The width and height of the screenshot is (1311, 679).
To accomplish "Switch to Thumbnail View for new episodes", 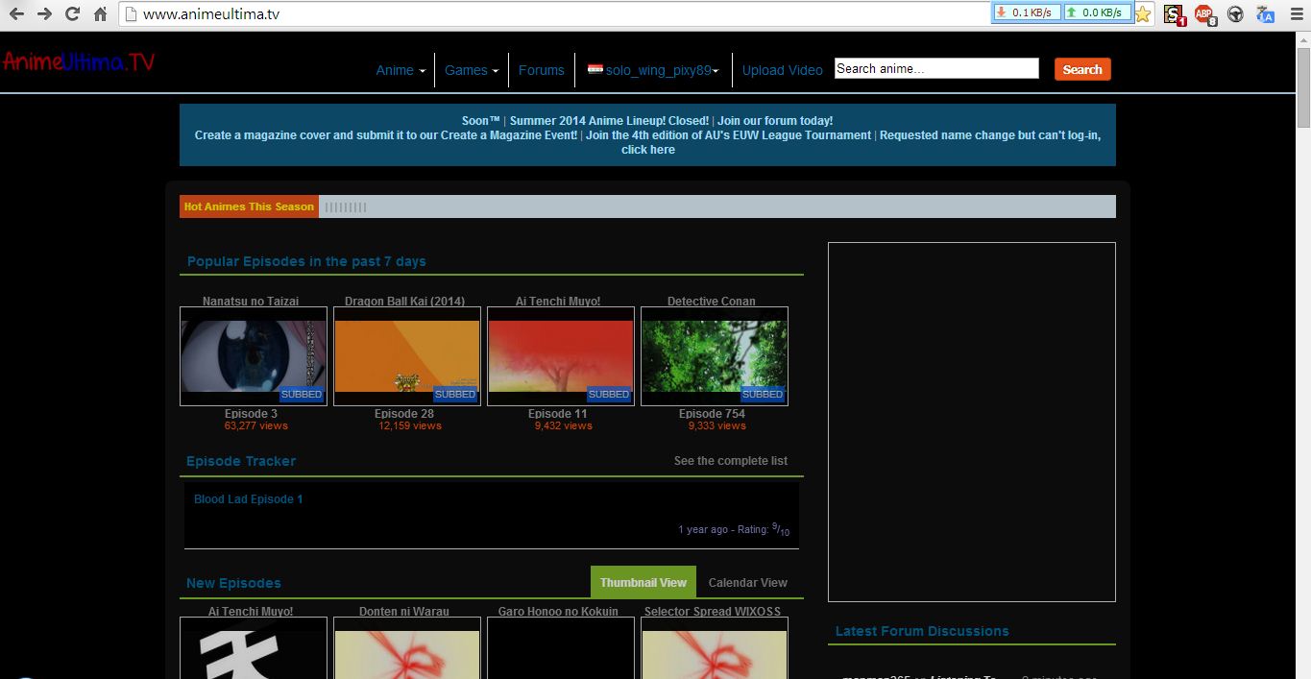I will pos(643,583).
